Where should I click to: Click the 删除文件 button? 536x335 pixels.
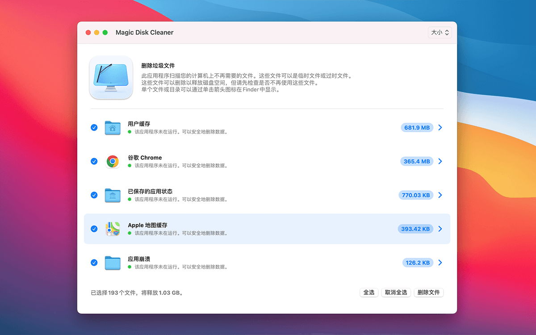pyautogui.click(x=429, y=293)
